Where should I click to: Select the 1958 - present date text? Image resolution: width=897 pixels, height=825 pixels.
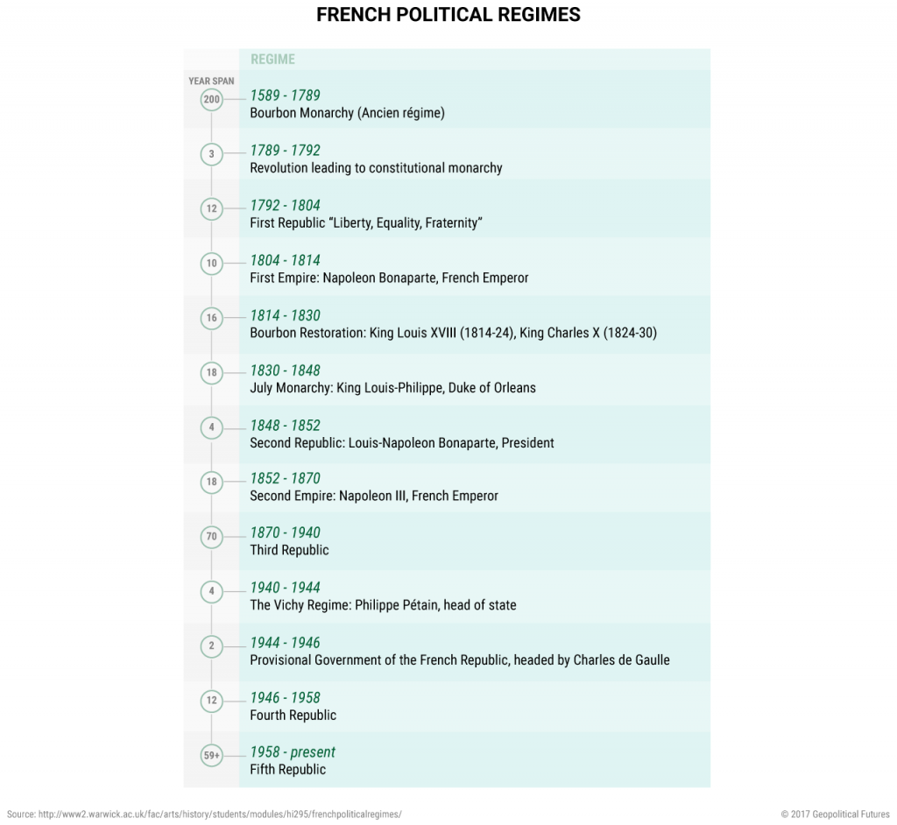tap(293, 752)
